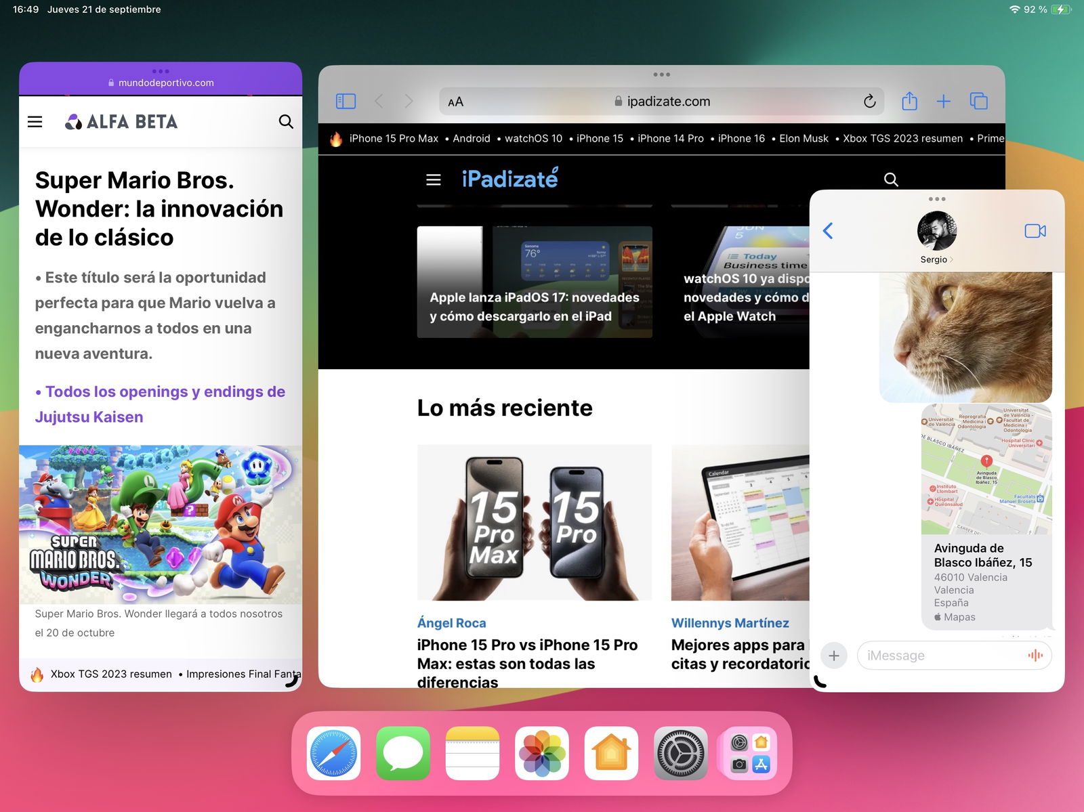Open the AA reader options menu
Image resolution: width=1084 pixels, height=812 pixels.
click(456, 102)
